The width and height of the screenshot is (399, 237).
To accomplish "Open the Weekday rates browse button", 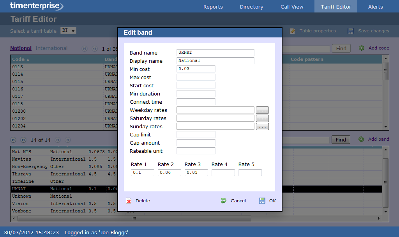I will click(262, 110).
